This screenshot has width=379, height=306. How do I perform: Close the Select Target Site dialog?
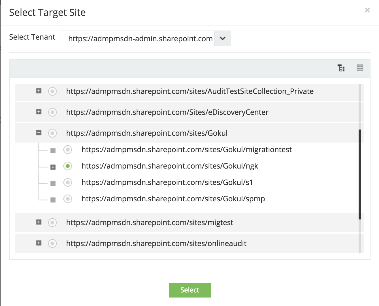tap(367, 10)
